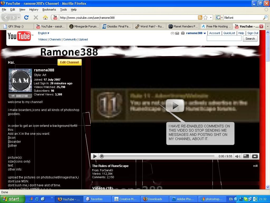Screen dimensions: 270x203
Task: Click the video progress seek bar
Action: pyautogui.click(x=158, y=156)
